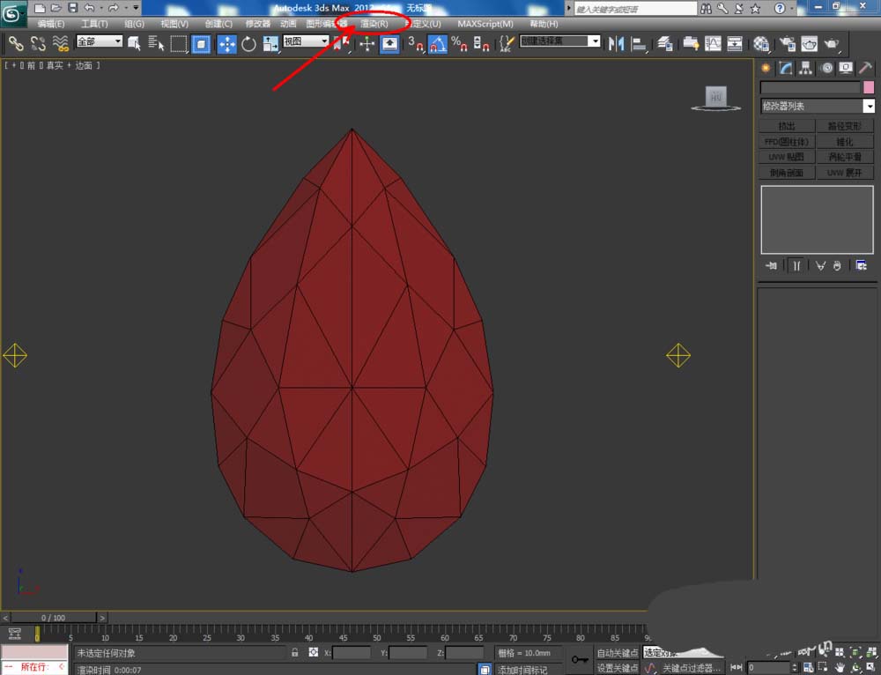
Task: Open the 编辑(E) edit menu
Action: click(x=51, y=24)
